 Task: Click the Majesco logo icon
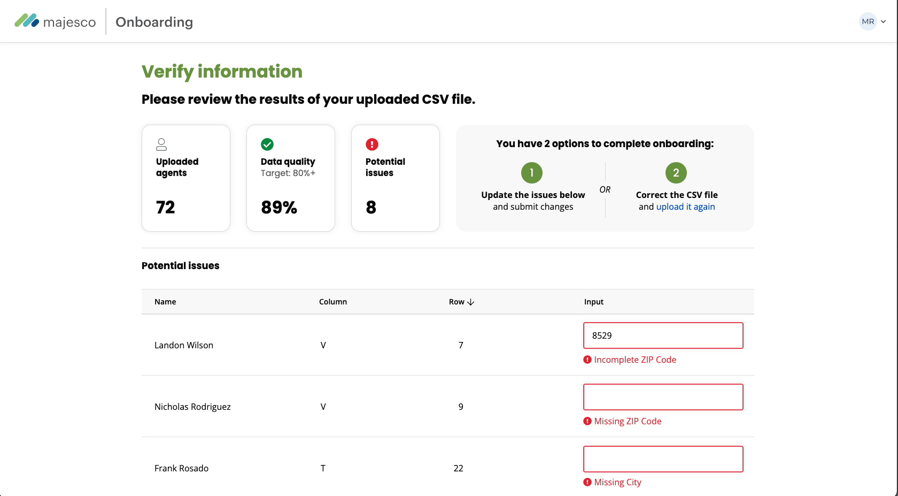coord(27,21)
